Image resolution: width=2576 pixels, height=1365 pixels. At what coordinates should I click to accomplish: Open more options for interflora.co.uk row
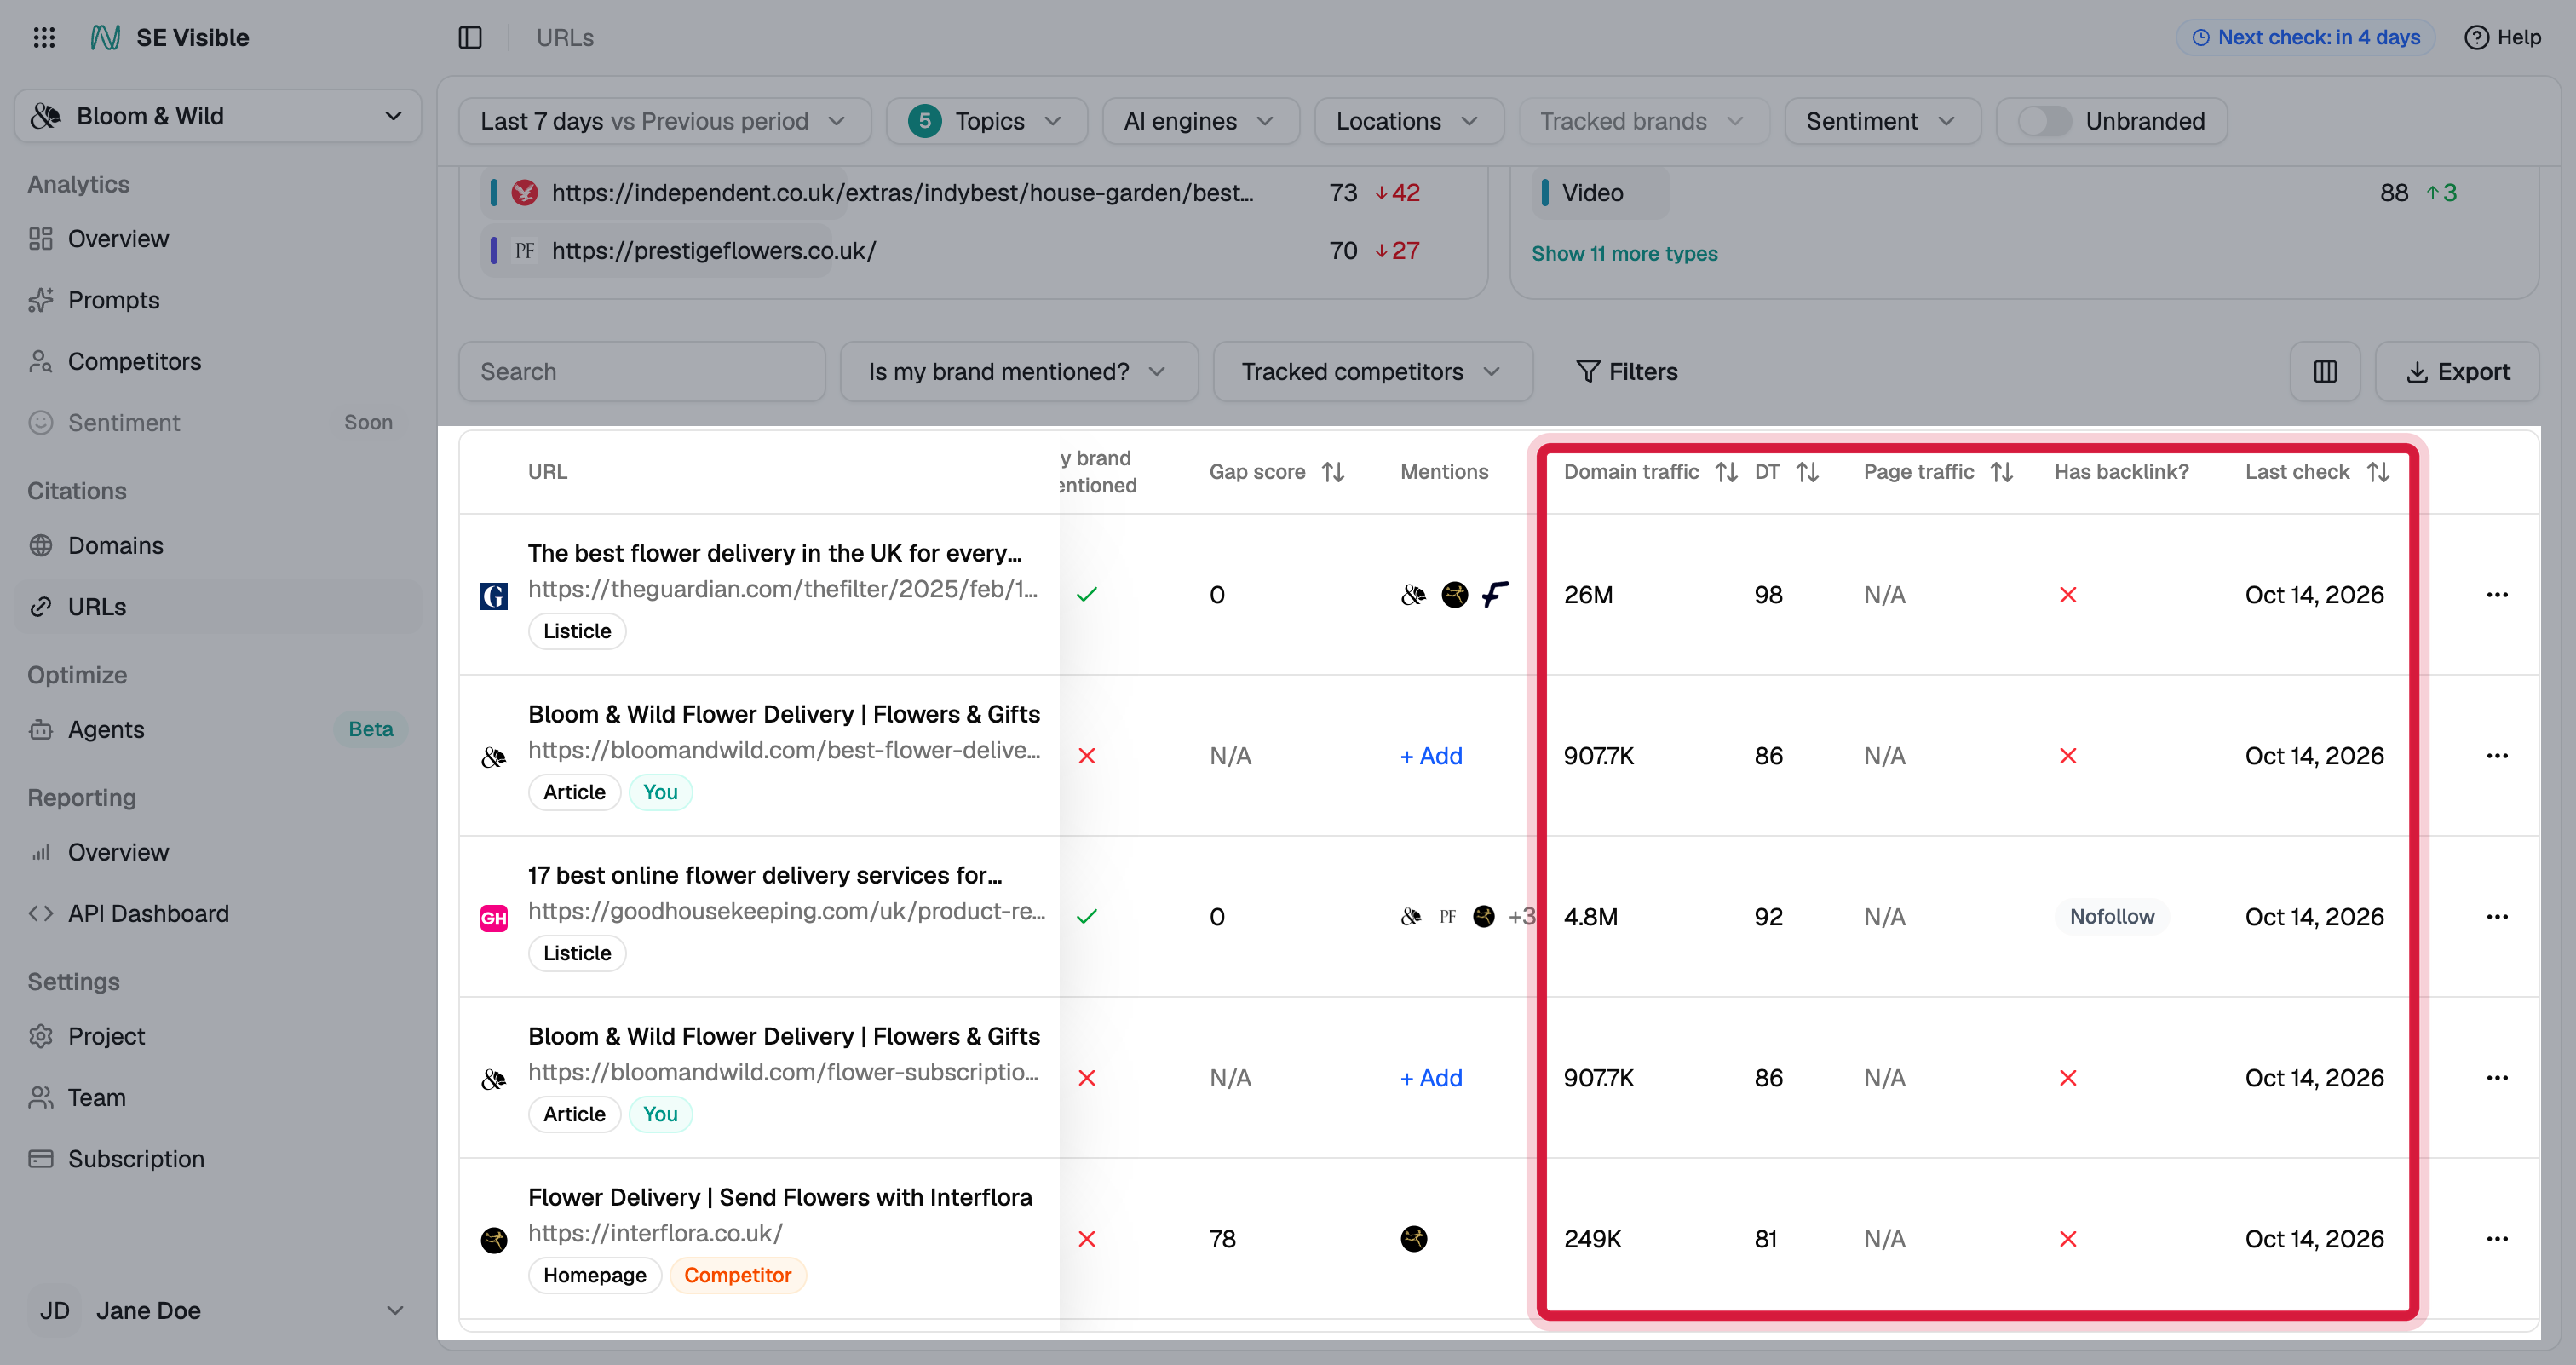(x=2497, y=1239)
